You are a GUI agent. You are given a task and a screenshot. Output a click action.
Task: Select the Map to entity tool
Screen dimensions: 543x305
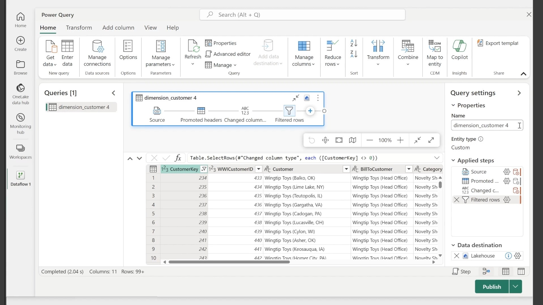tap(435, 54)
